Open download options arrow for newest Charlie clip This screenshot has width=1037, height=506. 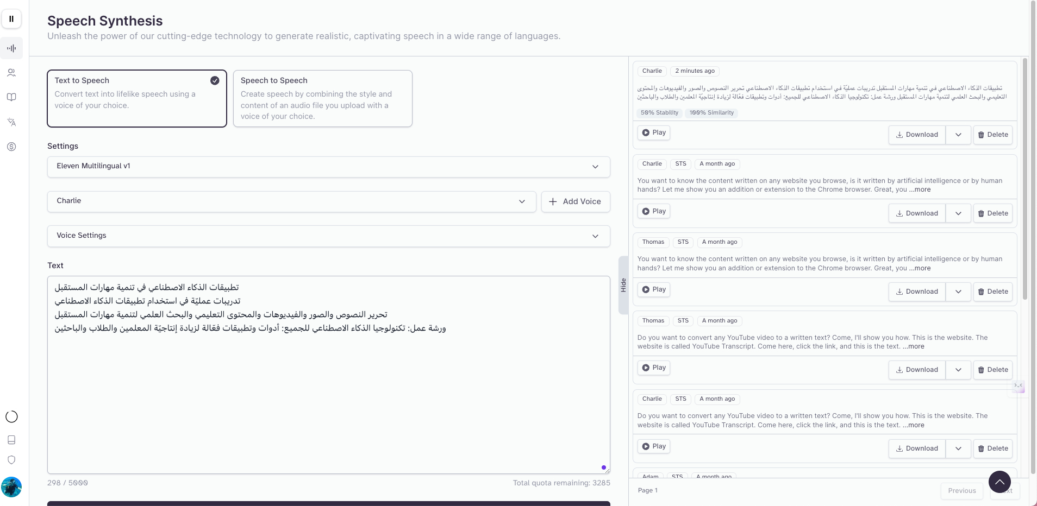(958, 135)
